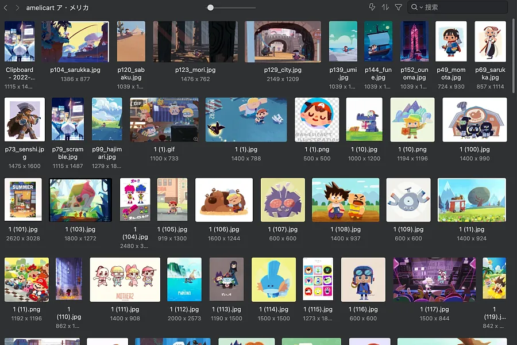The image size is (517, 345).
Task: Select the Clipboard - 2022 thumbnail
Action: coord(20,41)
